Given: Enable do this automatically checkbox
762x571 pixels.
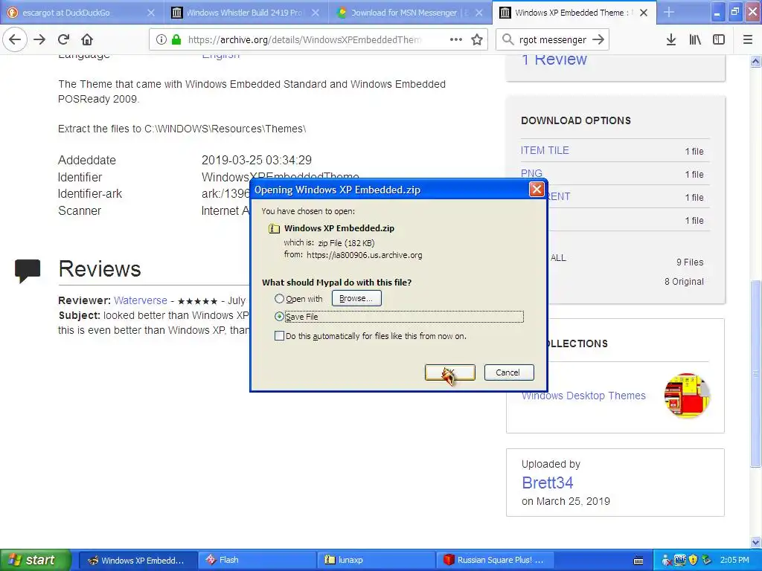Looking at the screenshot, I should click(280, 336).
